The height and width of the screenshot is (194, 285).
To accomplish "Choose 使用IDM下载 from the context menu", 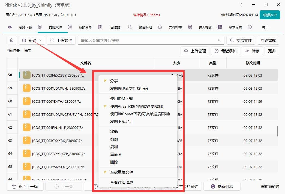I will [121, 99].
